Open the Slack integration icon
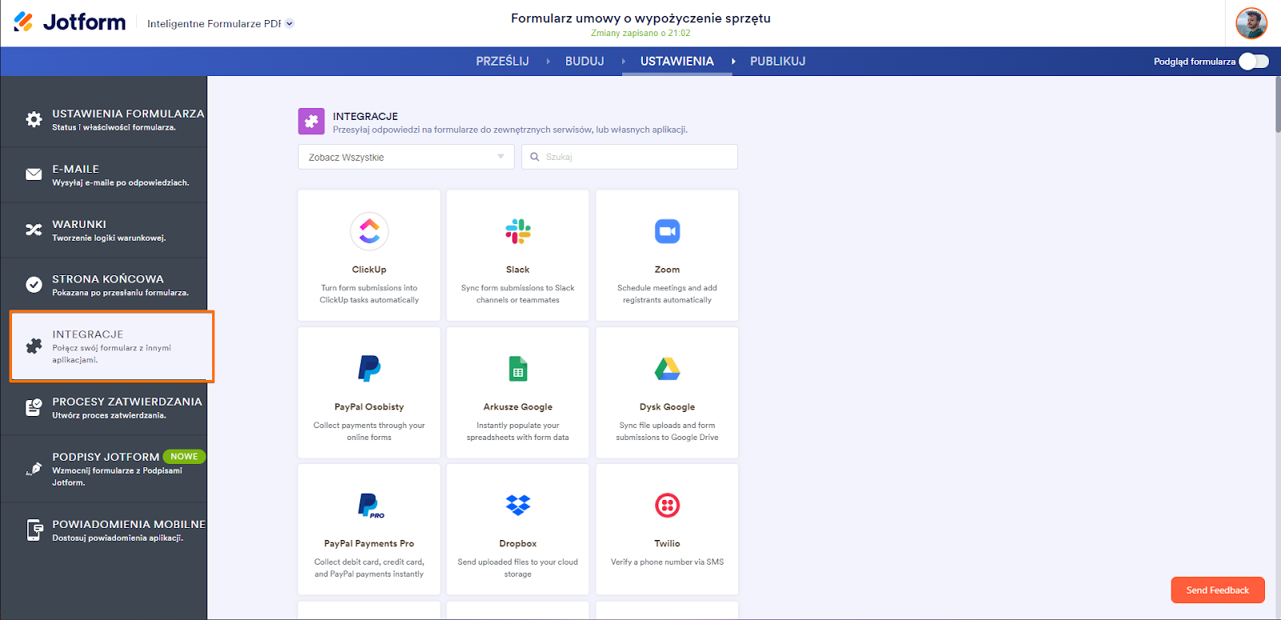The width and height of the screenshot is (1281, 620). 518,231
